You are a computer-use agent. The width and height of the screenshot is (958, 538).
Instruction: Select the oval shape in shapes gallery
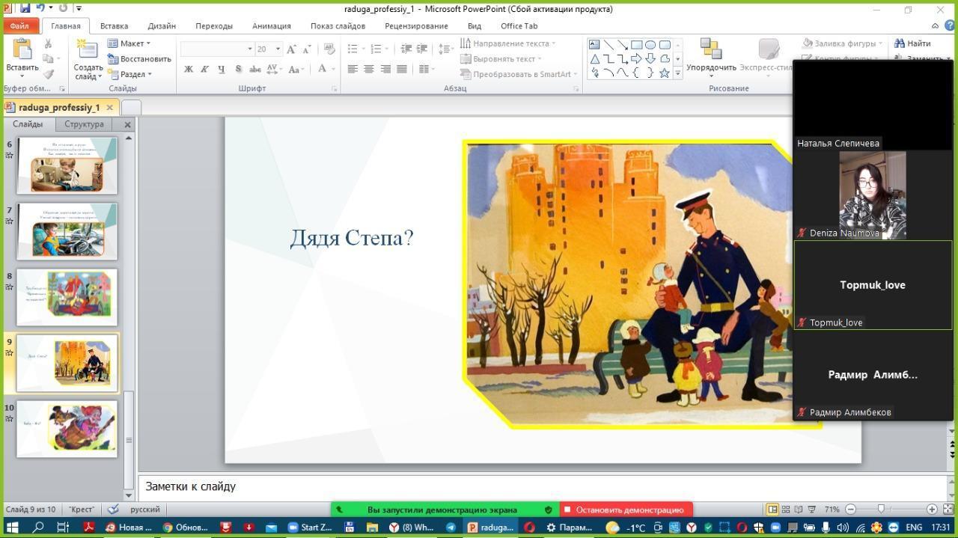click(650, 45)
